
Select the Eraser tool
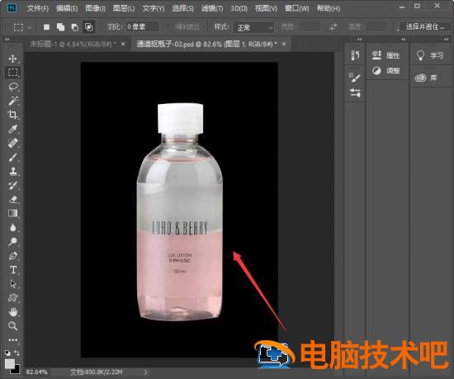(x=12, y=200)
